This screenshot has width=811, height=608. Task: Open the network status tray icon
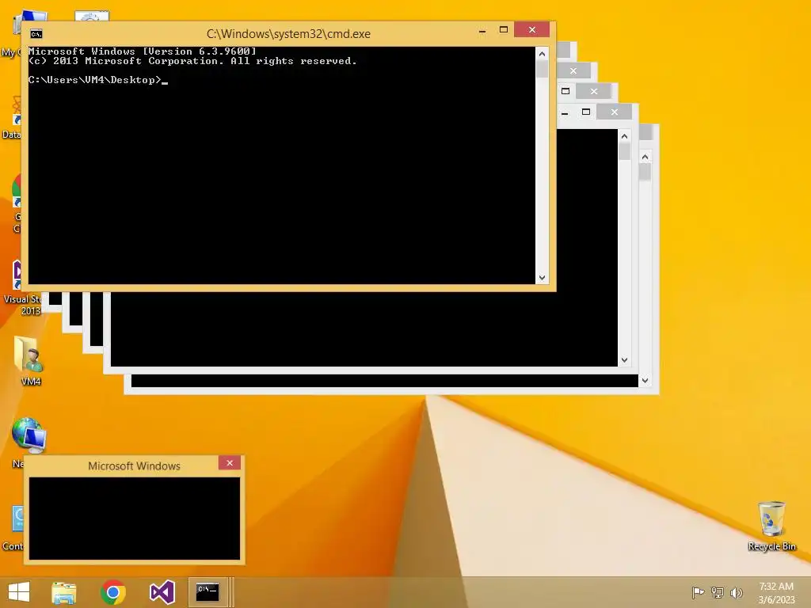718,592
